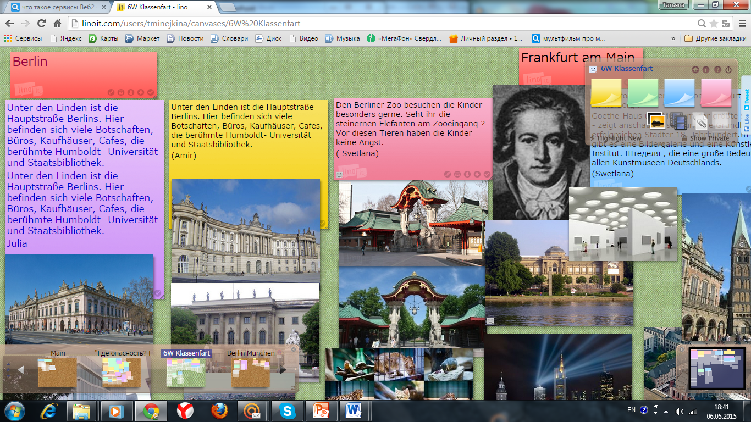Add a picture sticky with image icon

657,121
